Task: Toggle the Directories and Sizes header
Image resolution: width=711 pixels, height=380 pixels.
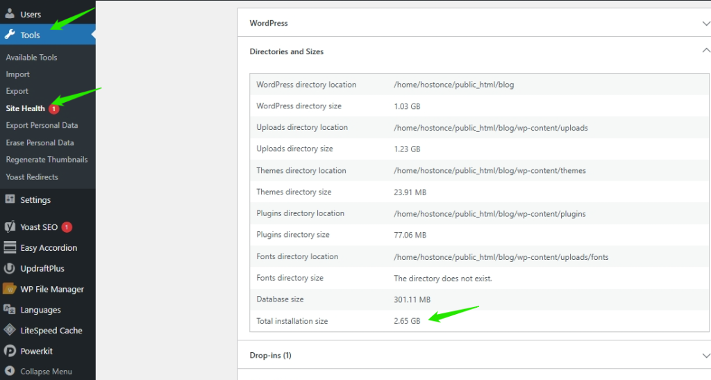Action: 474,51
